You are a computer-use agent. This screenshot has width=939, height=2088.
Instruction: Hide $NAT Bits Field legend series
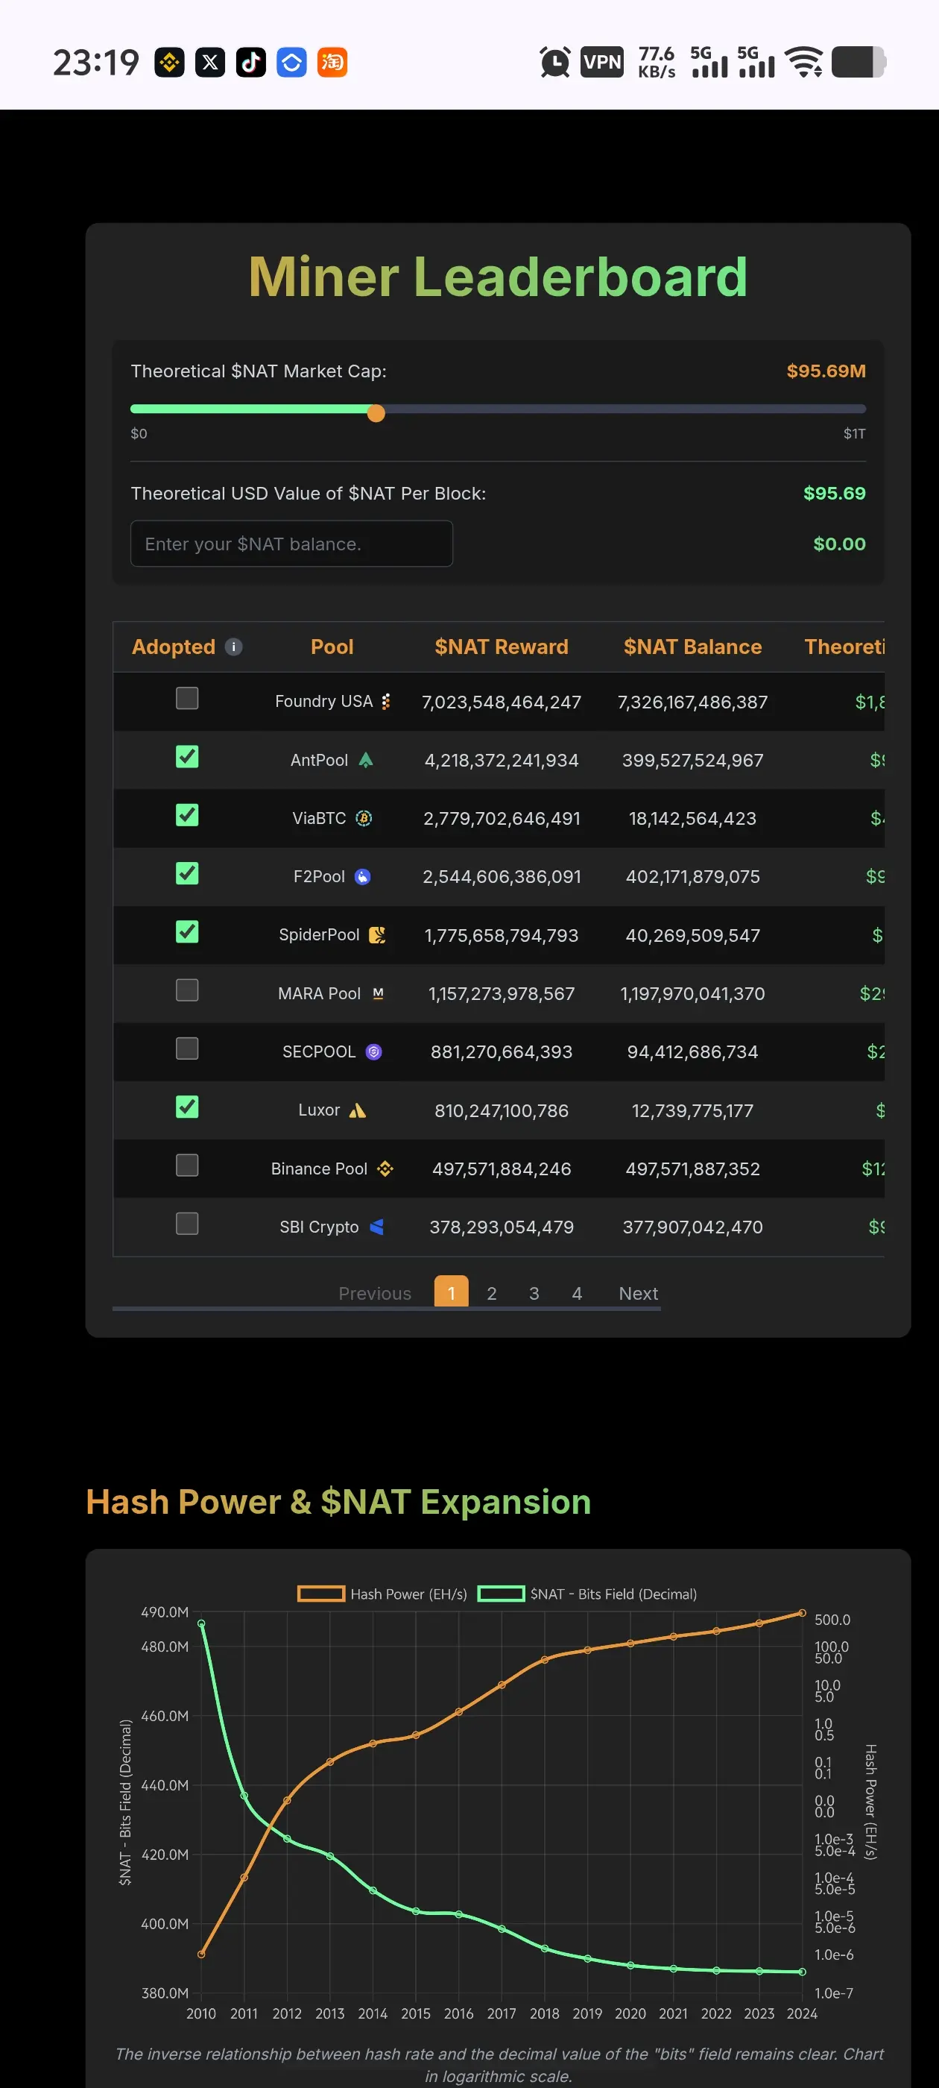click(587, 1594)
